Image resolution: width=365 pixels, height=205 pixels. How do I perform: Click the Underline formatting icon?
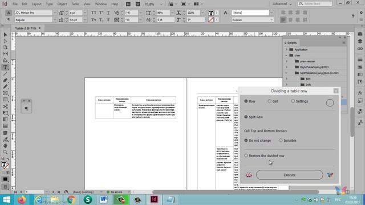[108, 13]
